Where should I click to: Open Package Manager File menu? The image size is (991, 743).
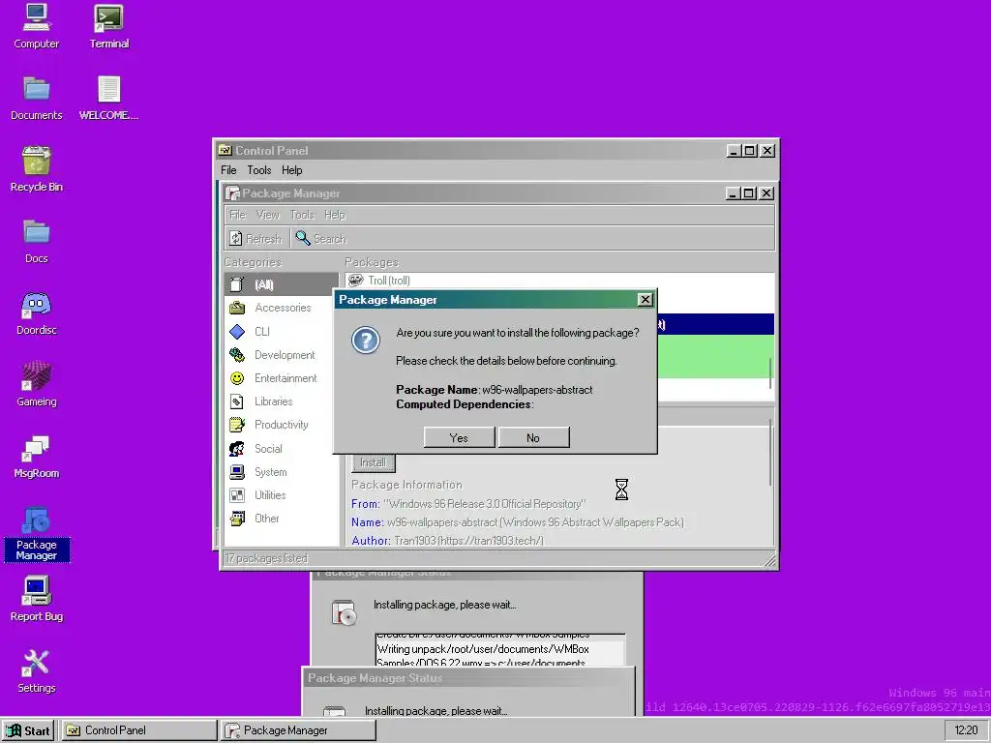click(238, 215)
